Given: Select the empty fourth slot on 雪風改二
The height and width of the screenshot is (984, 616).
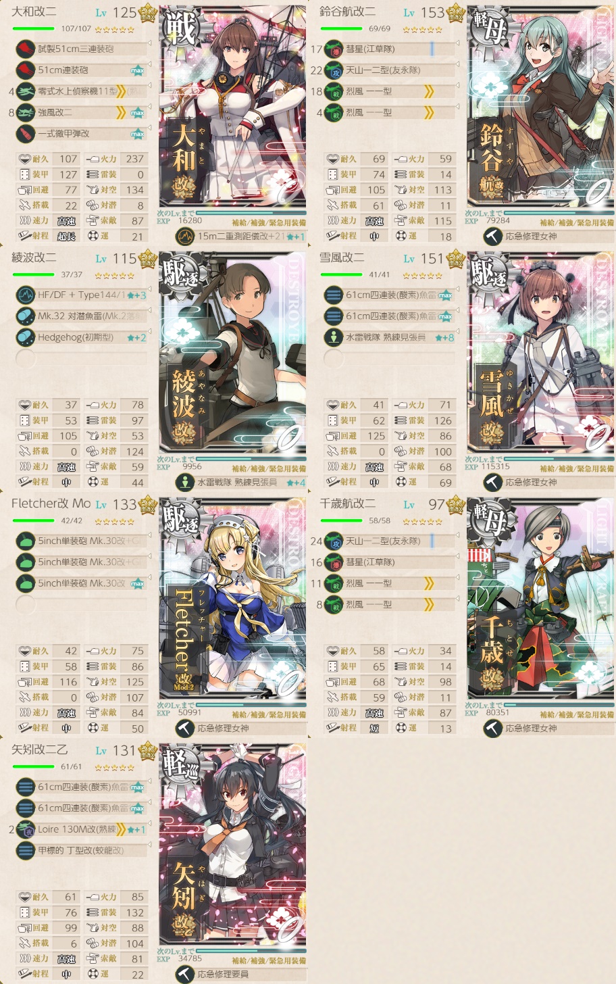Looking at the screenshot, I should click(389, 358).
